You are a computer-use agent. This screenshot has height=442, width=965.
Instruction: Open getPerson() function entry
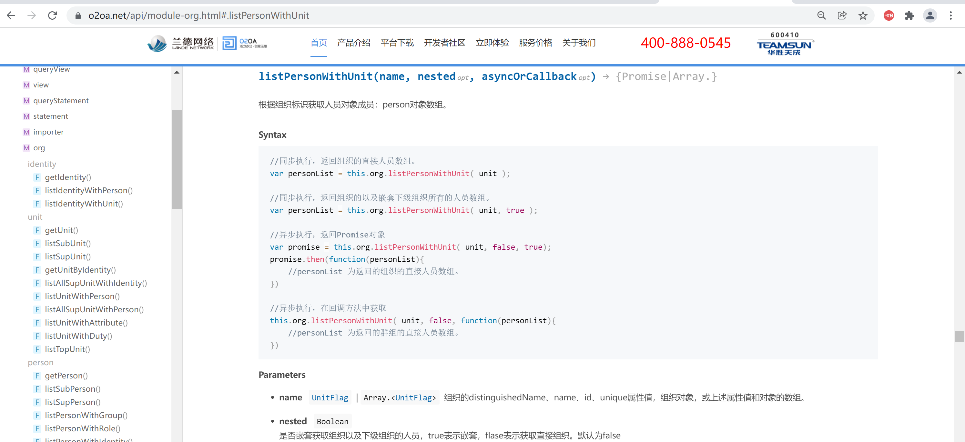(66, 376)
